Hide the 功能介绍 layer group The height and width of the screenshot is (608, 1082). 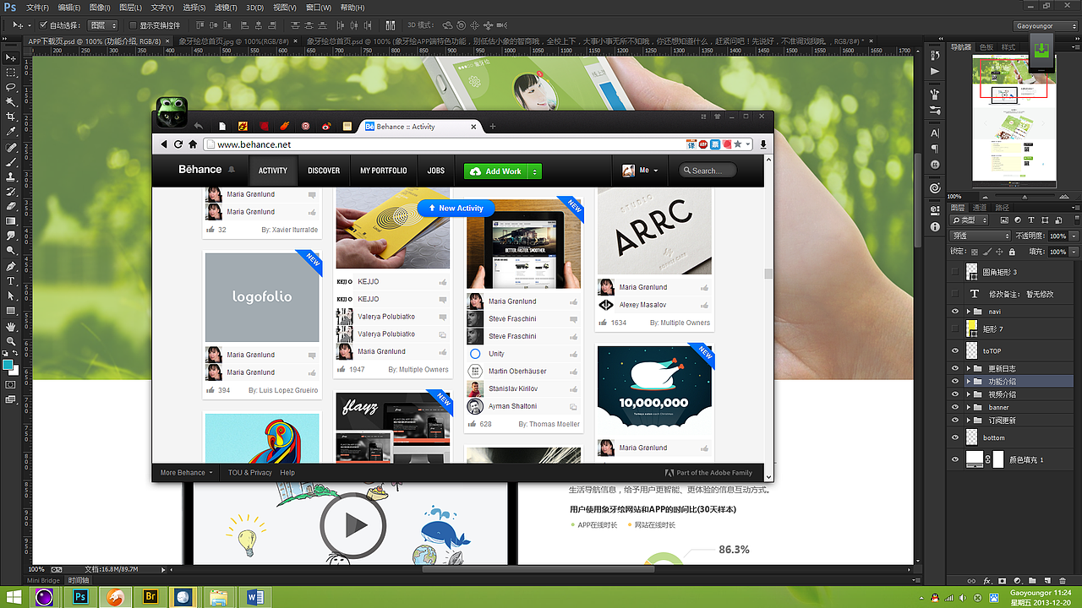[x=955, y=382]
